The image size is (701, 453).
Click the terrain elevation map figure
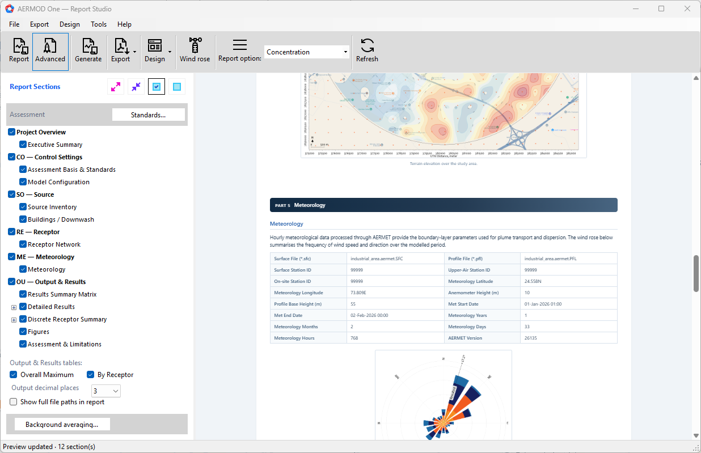click(x=444, y=115)
